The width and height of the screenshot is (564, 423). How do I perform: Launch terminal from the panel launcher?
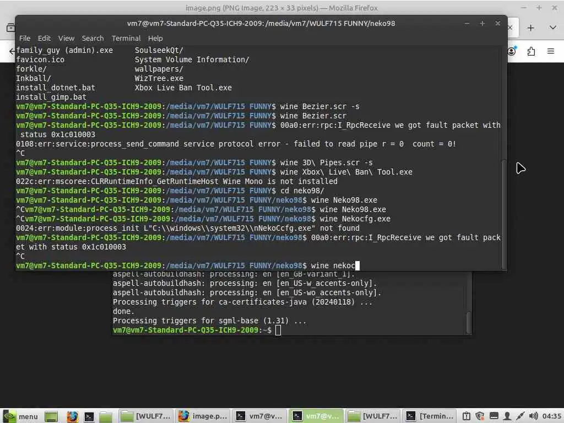point(89,416)
